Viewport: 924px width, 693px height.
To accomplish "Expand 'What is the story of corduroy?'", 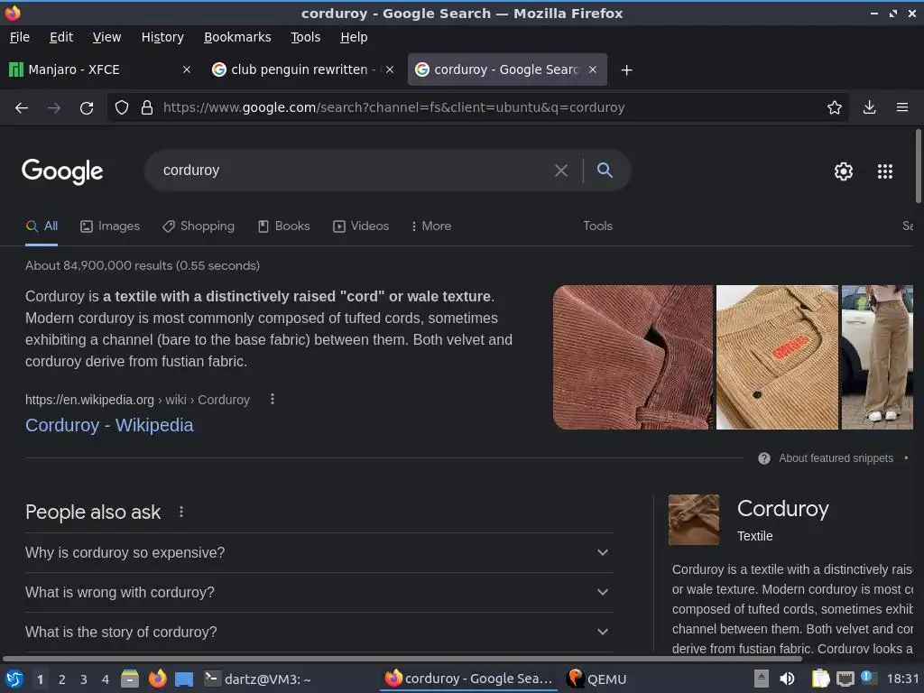I will [319, 632].
